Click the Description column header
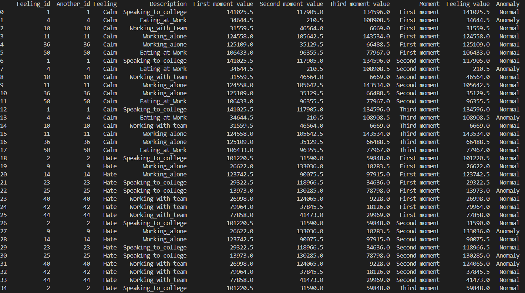This screenshot has width=525, height=293. pos(168,4)
